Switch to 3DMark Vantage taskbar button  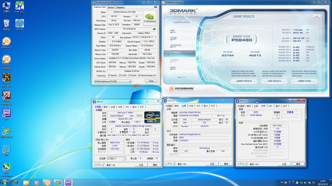point(47,183)
